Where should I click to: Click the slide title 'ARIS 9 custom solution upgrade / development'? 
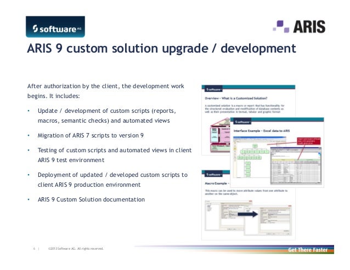tap(161, 49)
